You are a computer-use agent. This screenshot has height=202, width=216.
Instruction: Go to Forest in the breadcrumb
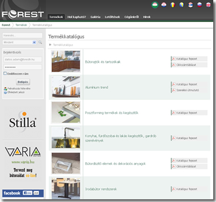point(6,25)
